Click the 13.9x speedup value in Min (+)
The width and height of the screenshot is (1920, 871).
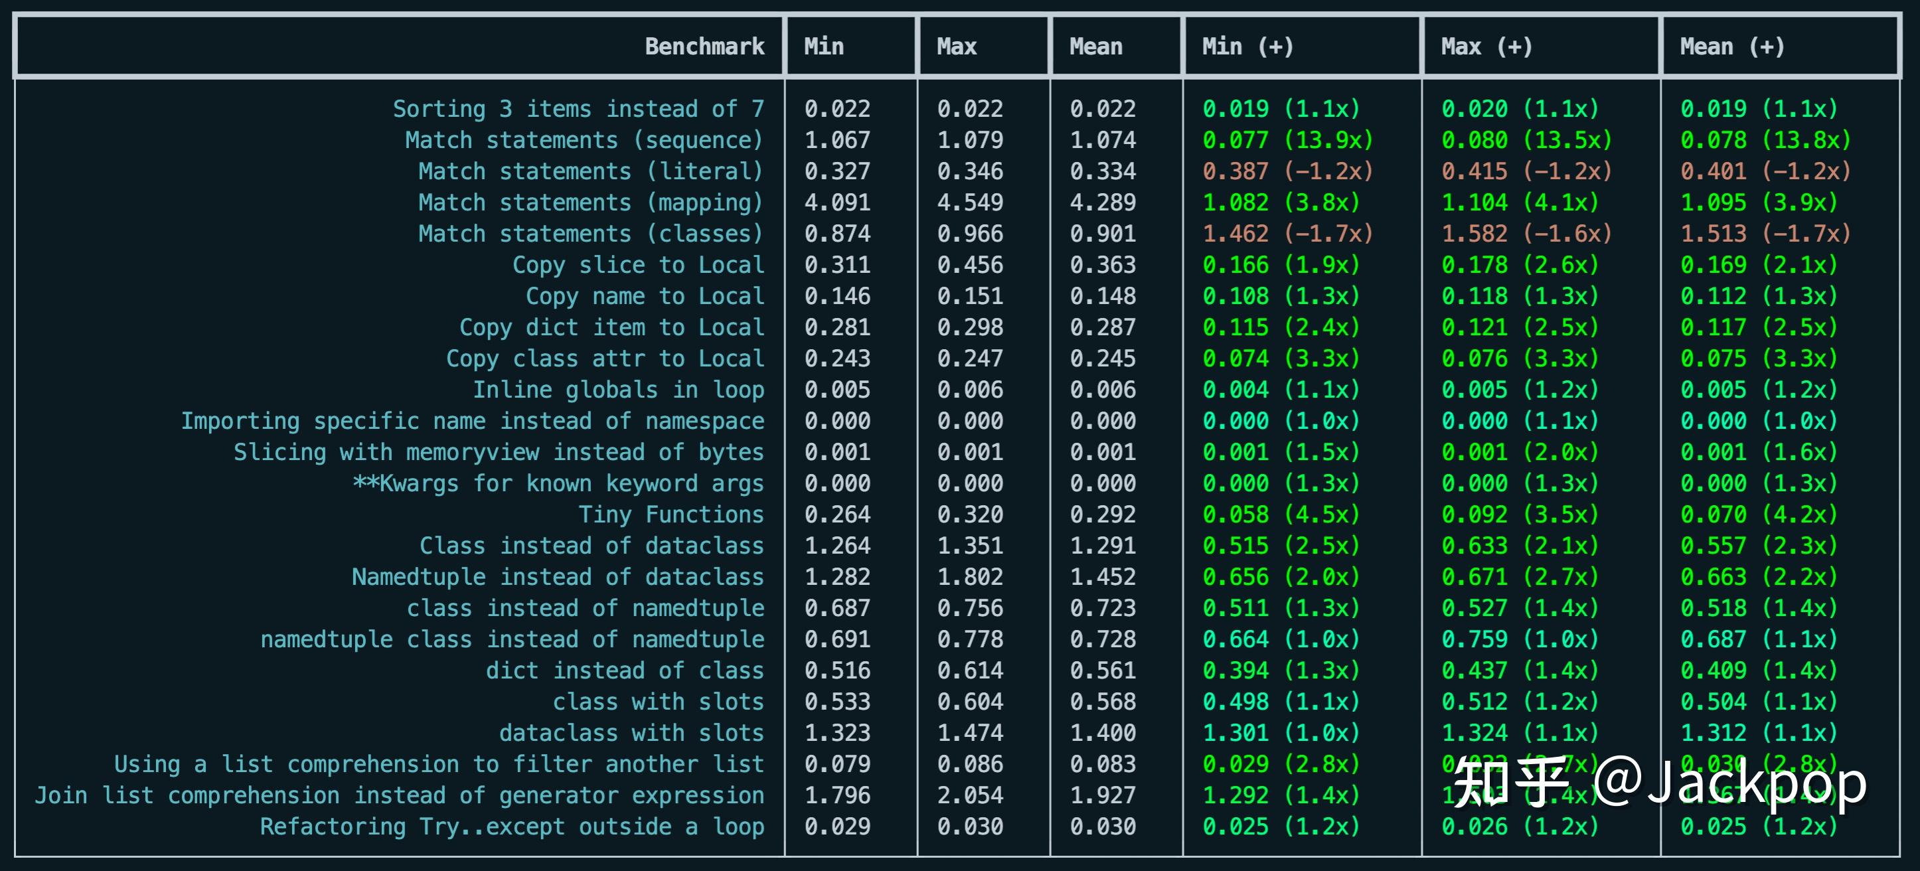pyautogui.click(x=1328, y=140)
